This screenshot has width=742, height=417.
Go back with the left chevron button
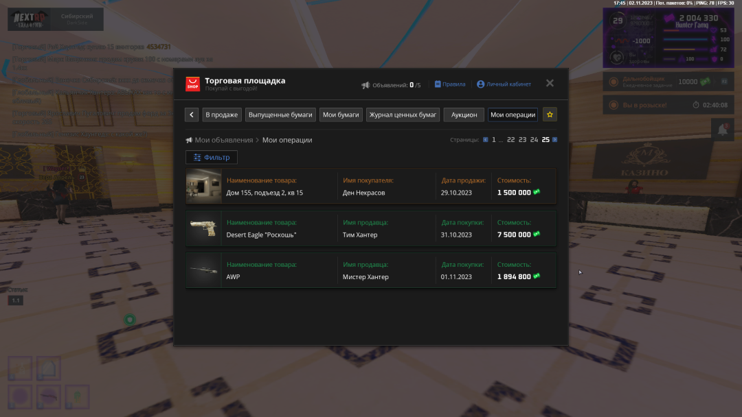pyautogui.click(x=192, y=115)
